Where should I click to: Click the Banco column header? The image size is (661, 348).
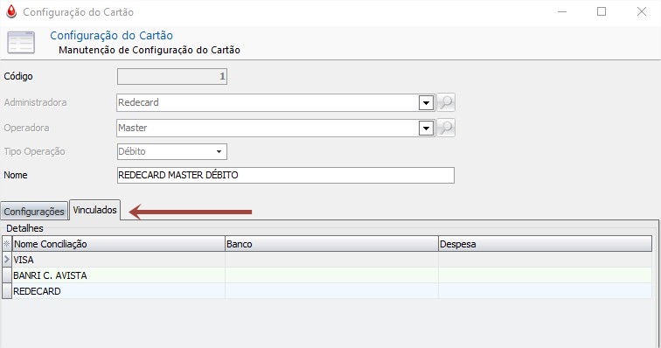(331, 244)
